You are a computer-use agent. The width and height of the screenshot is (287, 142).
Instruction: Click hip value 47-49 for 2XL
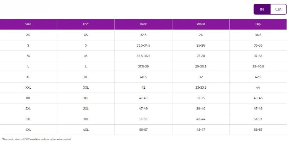pyautogui.click(x=258, y=109)
